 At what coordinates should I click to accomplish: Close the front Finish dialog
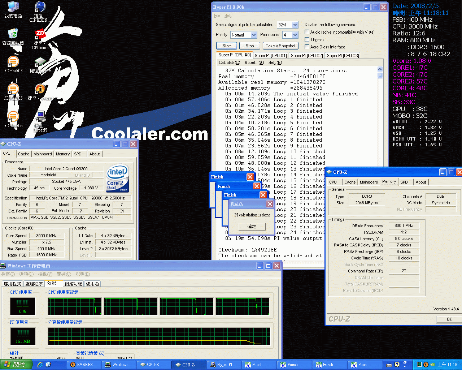click(270, 204)
